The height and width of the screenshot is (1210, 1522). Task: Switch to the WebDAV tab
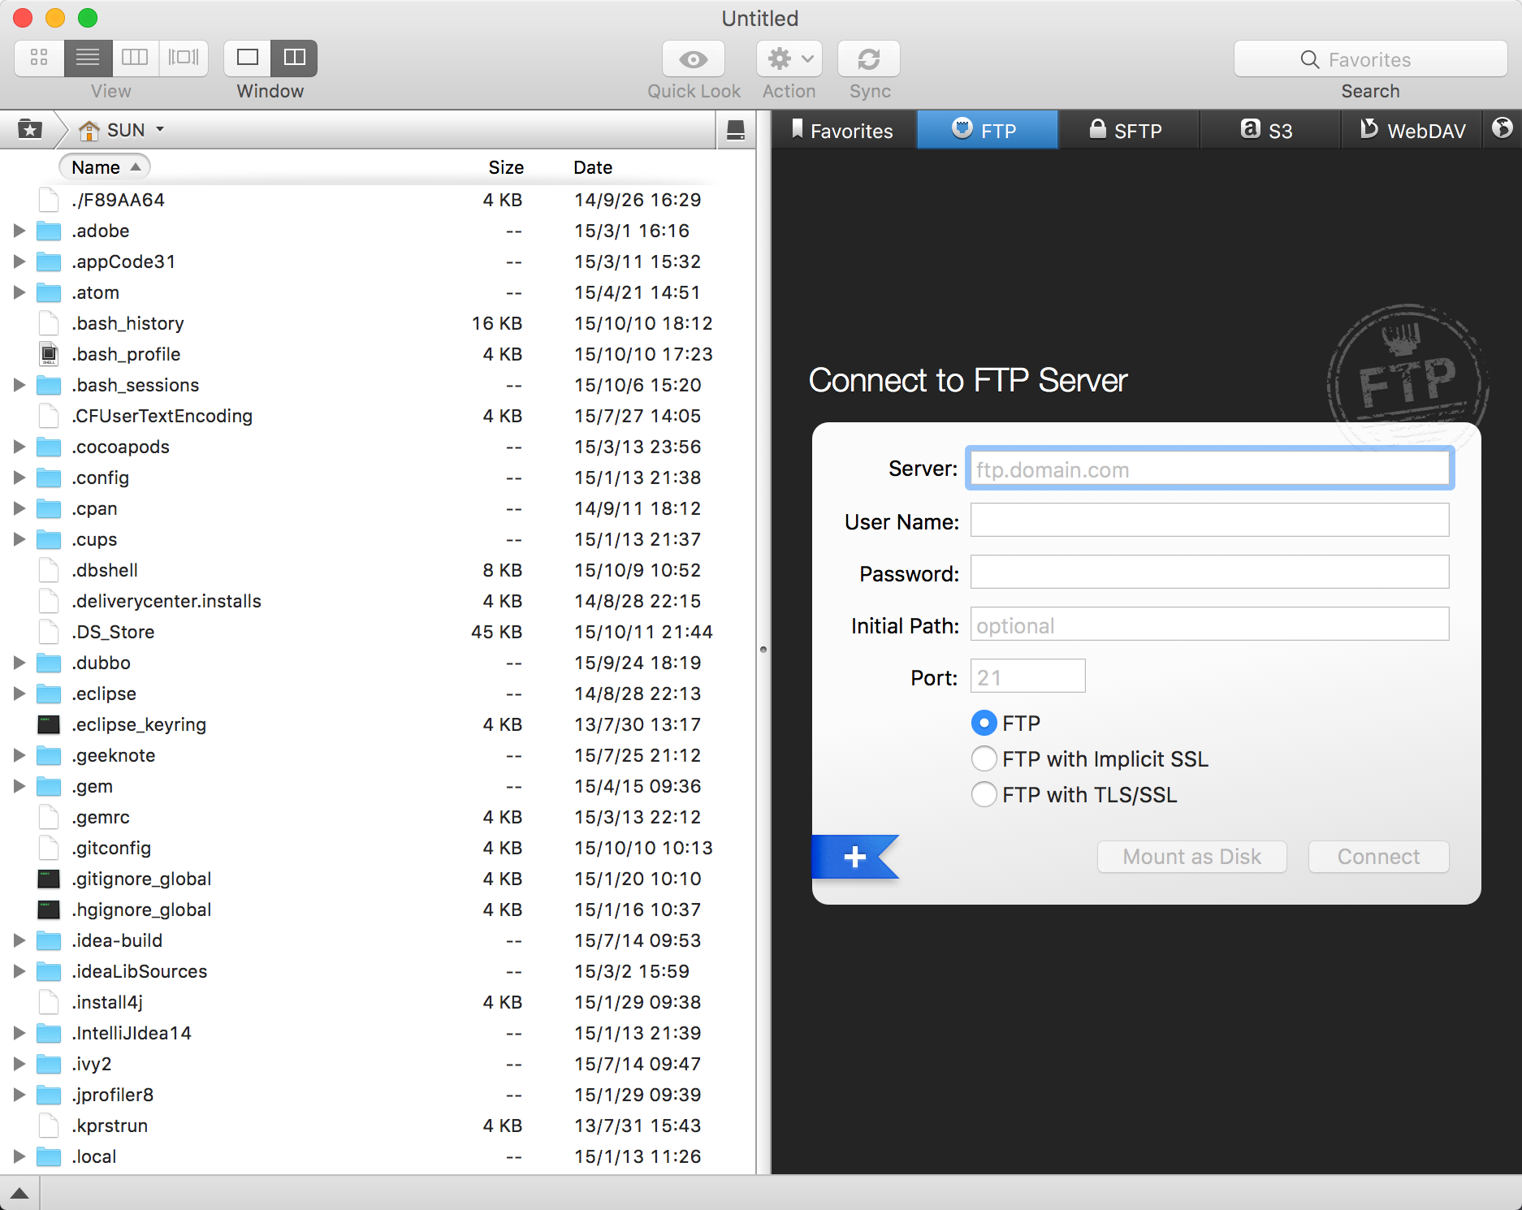pyautogui.click(x=1412, y=131)
